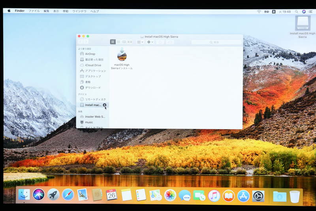Open the 編集 menu

coord(47,11)
